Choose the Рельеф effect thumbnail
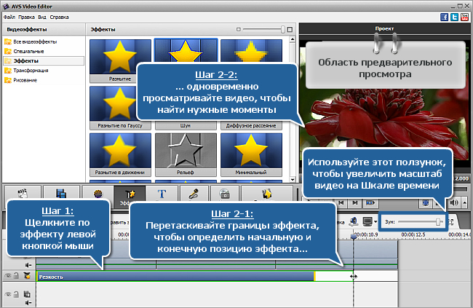The width and height of the screenshot is (473, 308). (x=186, y=154)
